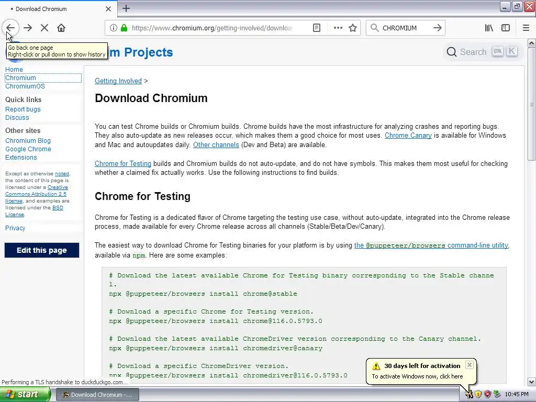The width and height of the screenshot is (536, 402).
Task: Bookmark this page with the star icon
Action: click(353, 28)
